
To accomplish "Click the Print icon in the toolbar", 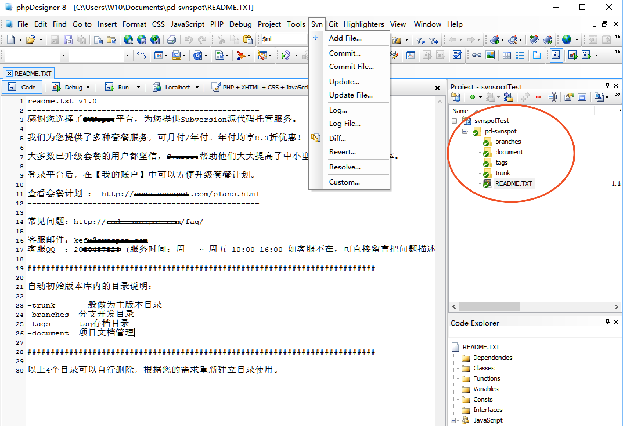I will [172, 39].
